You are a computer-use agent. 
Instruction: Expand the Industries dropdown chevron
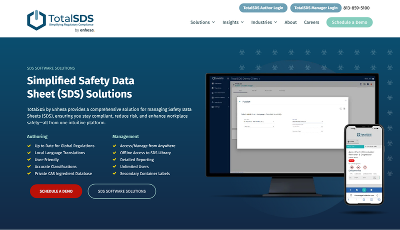click(275, 22)
